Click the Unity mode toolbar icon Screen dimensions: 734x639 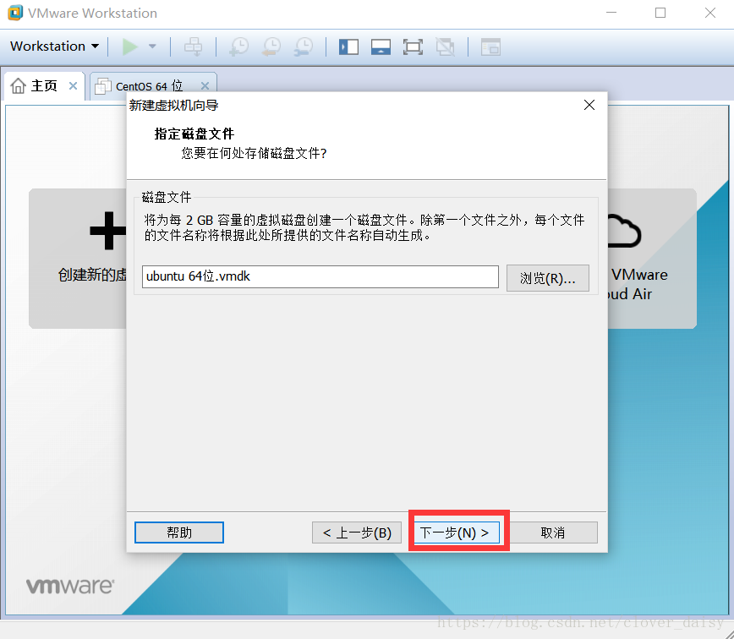(x=445, y=46)
